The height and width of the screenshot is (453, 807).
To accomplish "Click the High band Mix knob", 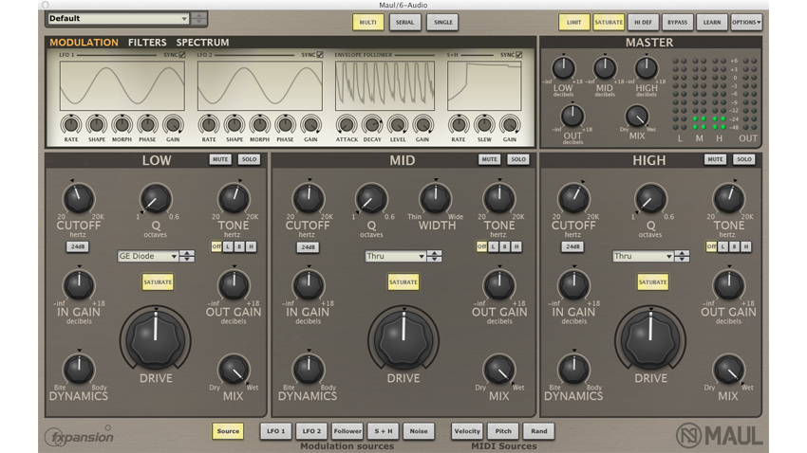I will click(728, 370).
